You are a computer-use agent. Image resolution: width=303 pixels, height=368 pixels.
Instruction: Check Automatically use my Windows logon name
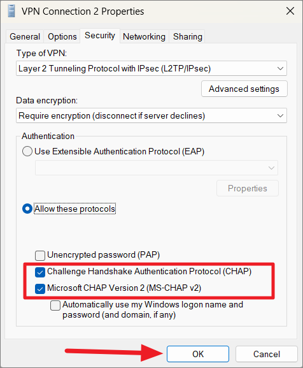pyautogui.click(x=55, y=305)
